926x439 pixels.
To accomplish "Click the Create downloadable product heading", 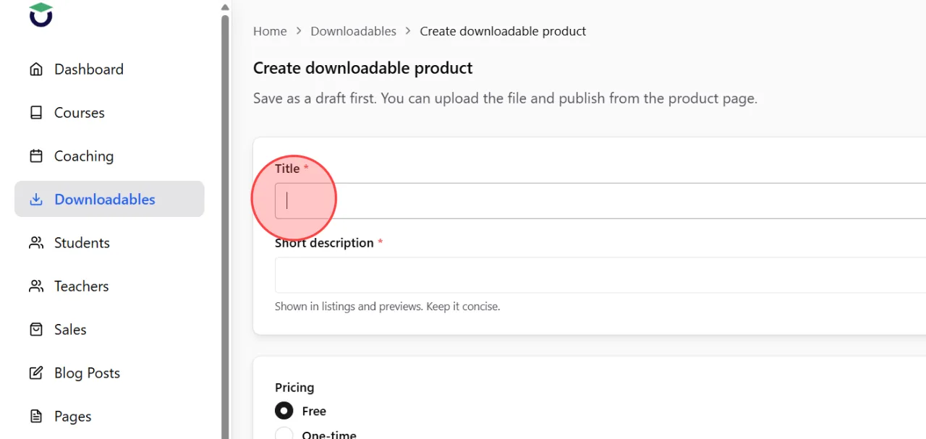I will click(x=362, y=68).
